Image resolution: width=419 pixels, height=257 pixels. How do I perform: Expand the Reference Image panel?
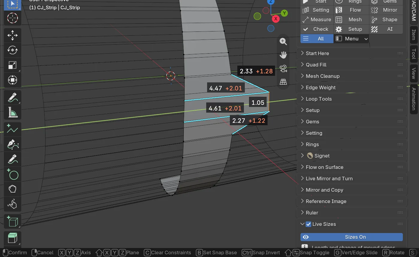click(352, 201)
